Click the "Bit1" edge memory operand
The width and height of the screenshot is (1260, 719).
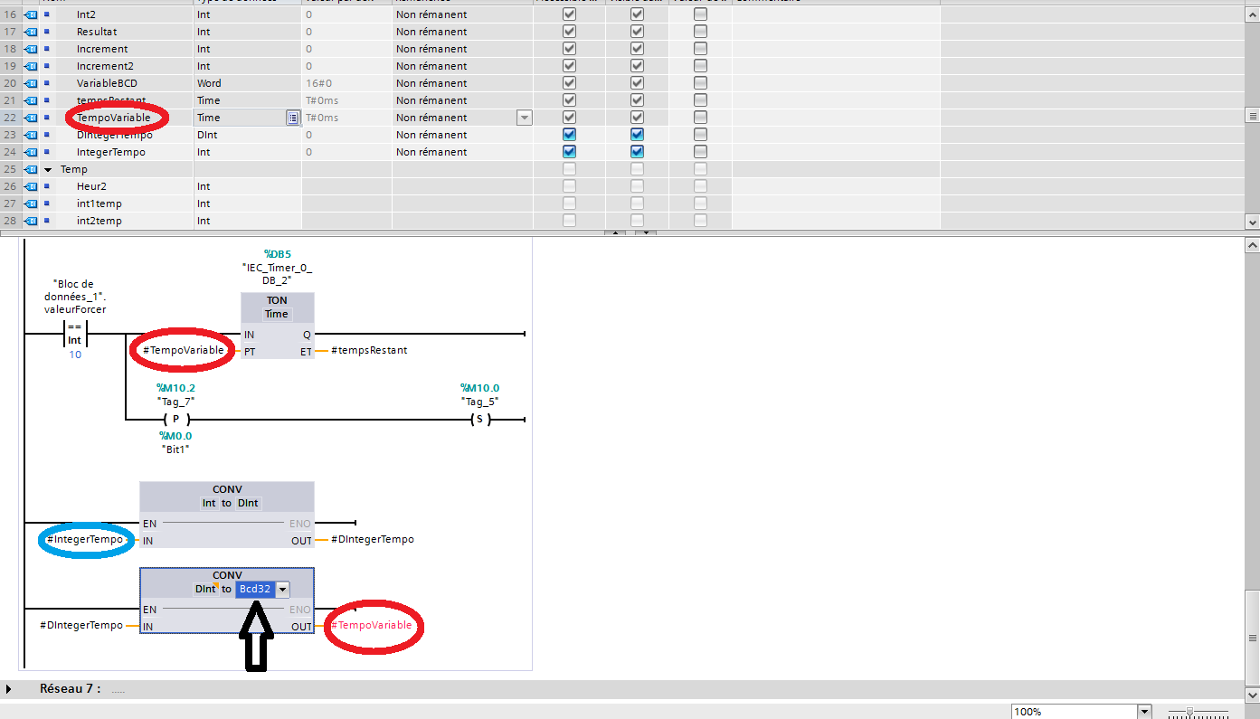tap(175, 449)
